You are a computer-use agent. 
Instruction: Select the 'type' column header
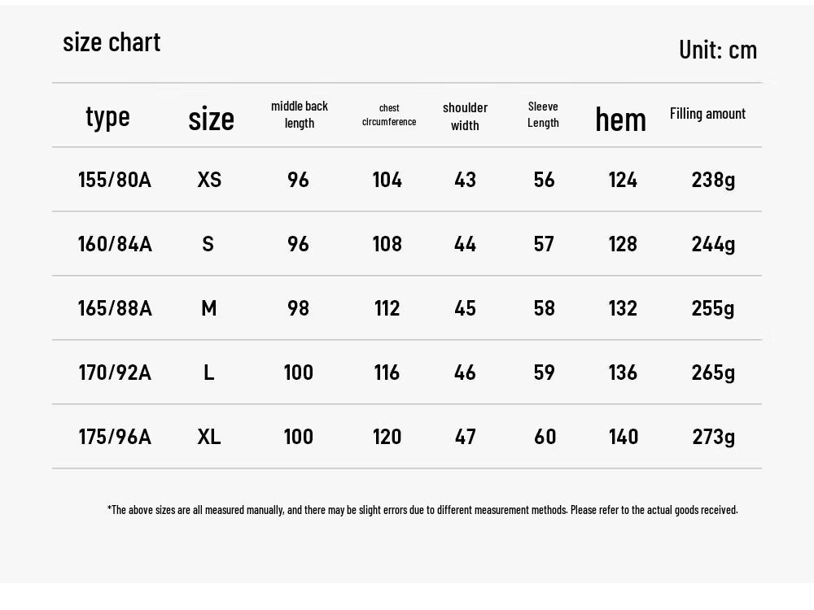pyautogui.click(x=107, y=118)
